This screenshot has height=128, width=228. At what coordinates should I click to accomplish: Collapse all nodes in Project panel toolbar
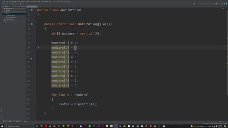pyautogui.click(x=19, y=6)
